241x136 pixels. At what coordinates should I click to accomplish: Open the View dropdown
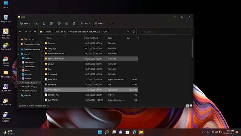coord(99,23)
